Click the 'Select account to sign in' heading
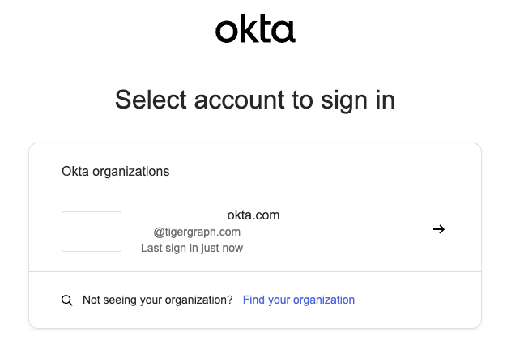The height and width of the screenshot is (345, 507). (x=255, y=100)
